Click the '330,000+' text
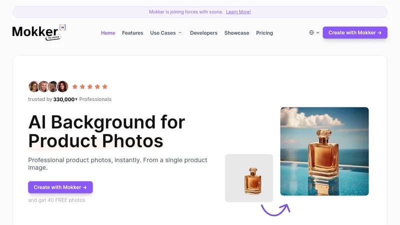 [x=65, y=99]
